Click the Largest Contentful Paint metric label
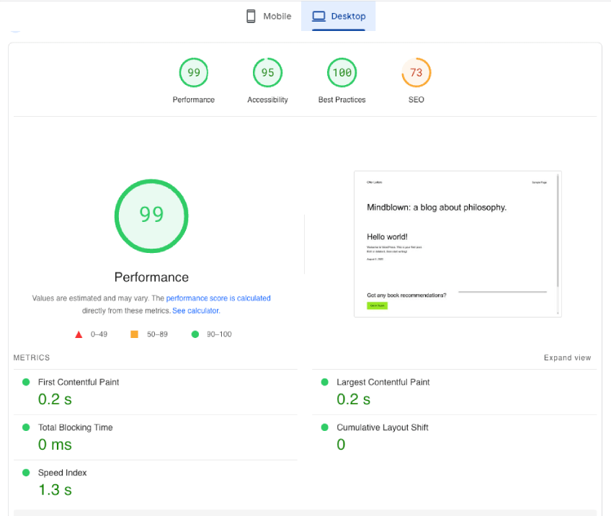Viewport: 611px width, 516px height. coord(383,383)
